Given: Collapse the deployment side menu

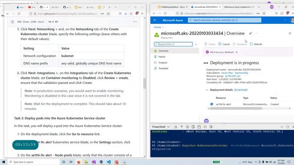Looking at the screenshot, I should (196, 44).
